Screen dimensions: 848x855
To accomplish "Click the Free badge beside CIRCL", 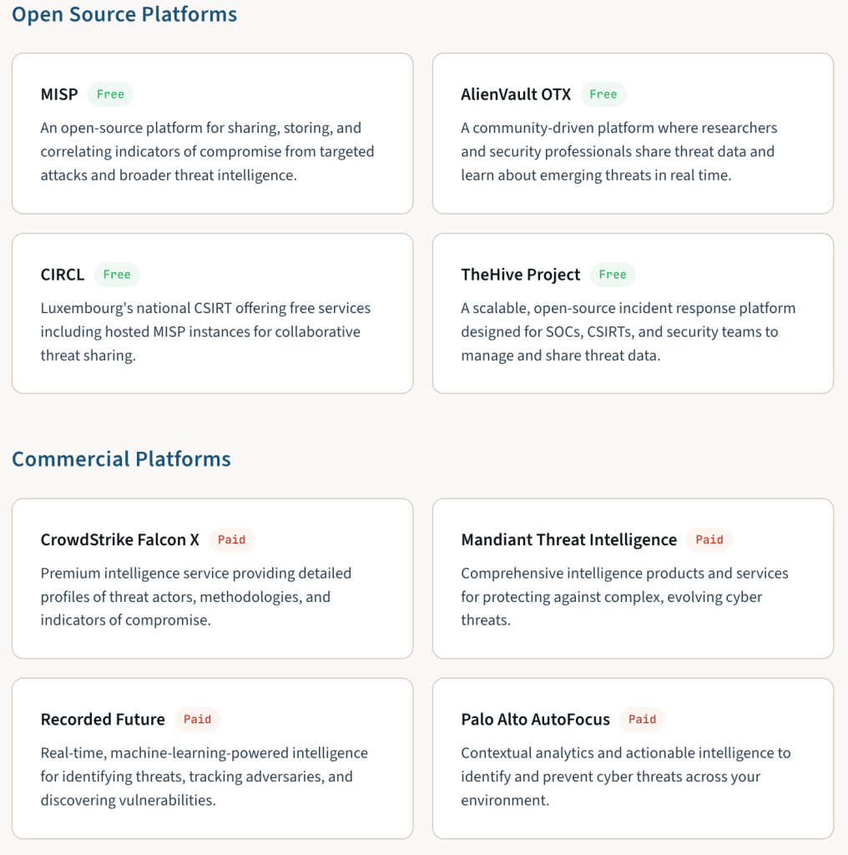I will [117, 275].
